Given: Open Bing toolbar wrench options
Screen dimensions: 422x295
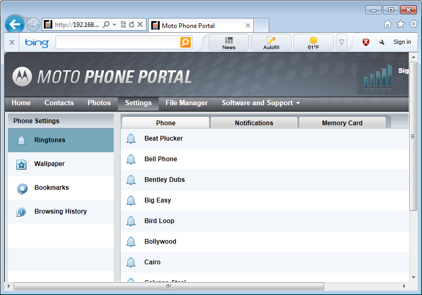Looking at the screenshot, I should point(382,42).
